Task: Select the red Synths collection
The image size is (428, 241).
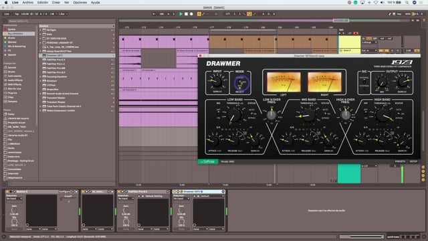Action: click(x=12, y=29)
